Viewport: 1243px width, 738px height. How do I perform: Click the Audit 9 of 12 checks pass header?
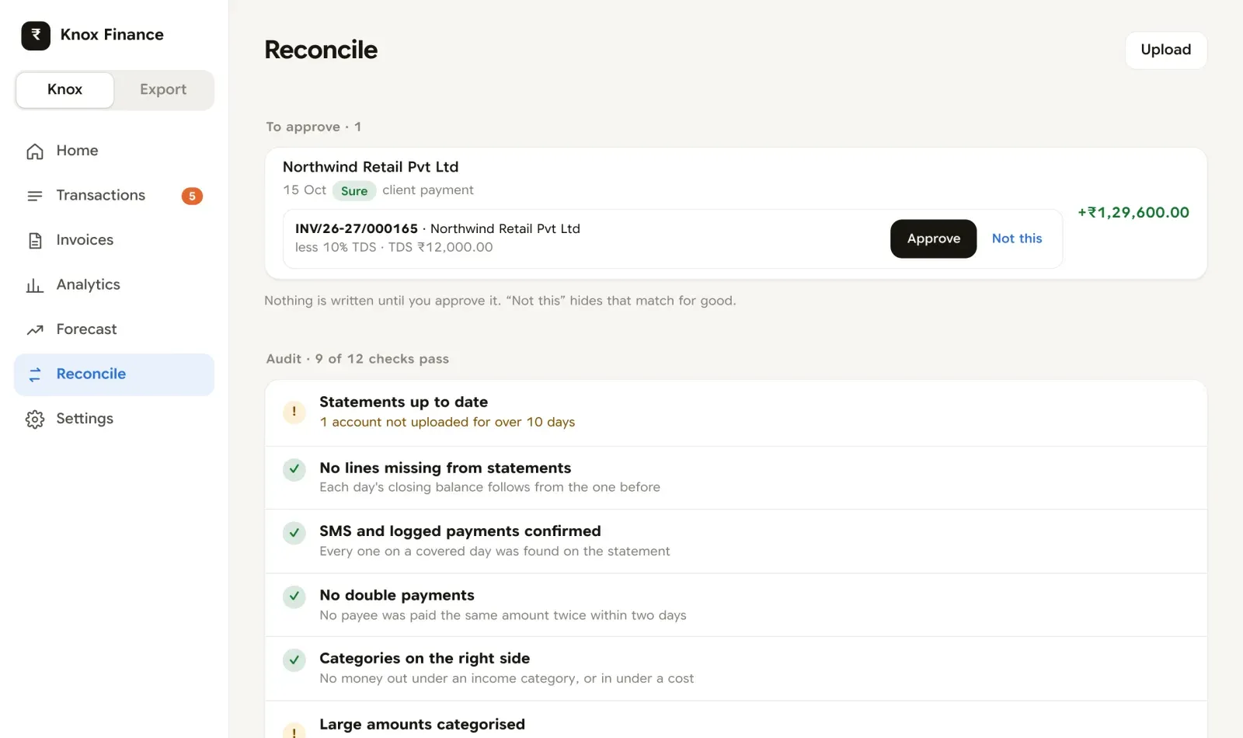(357, 359)
